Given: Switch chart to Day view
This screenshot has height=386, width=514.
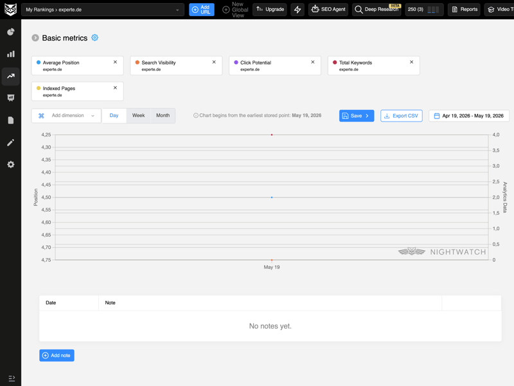Looking at the screenshot, I should [x=114, y=116].
